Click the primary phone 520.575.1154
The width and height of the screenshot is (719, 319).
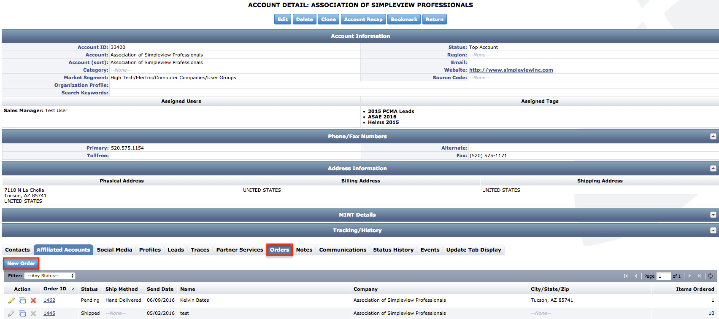(127, 148)
